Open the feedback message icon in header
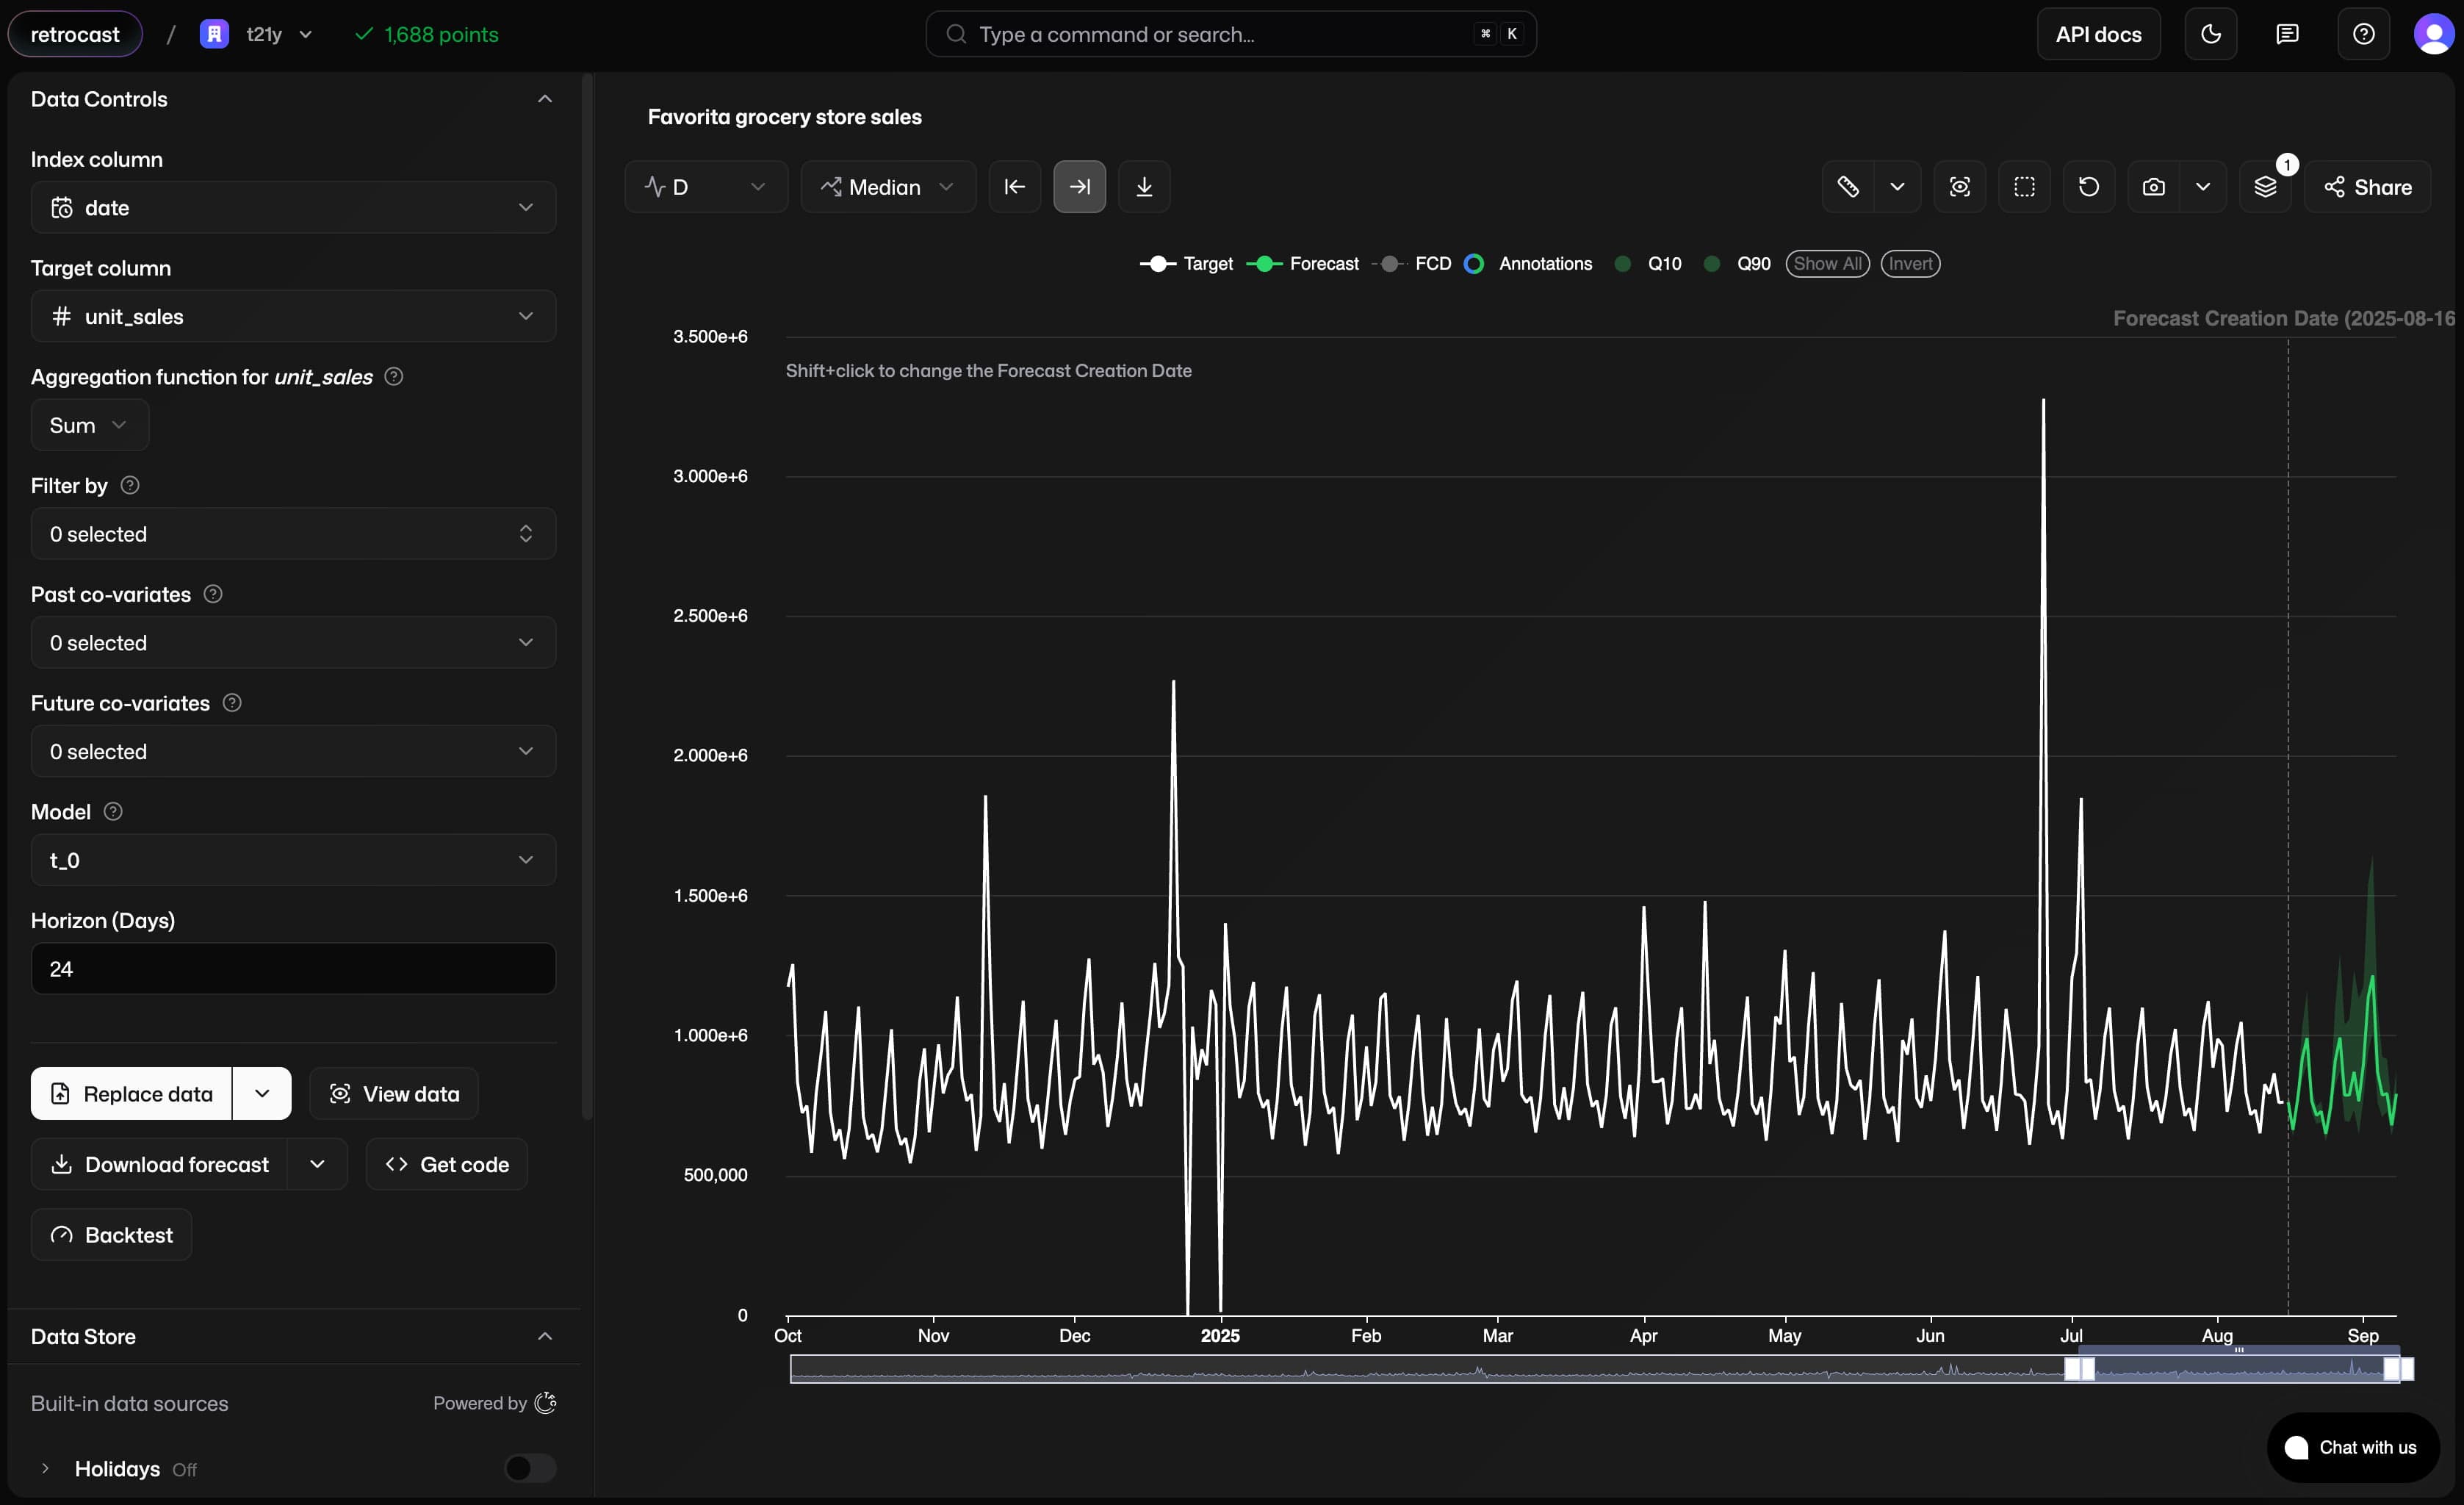Viewport: 2464px width, 1505px height. pyautogui.click(x=2287, y=34)
